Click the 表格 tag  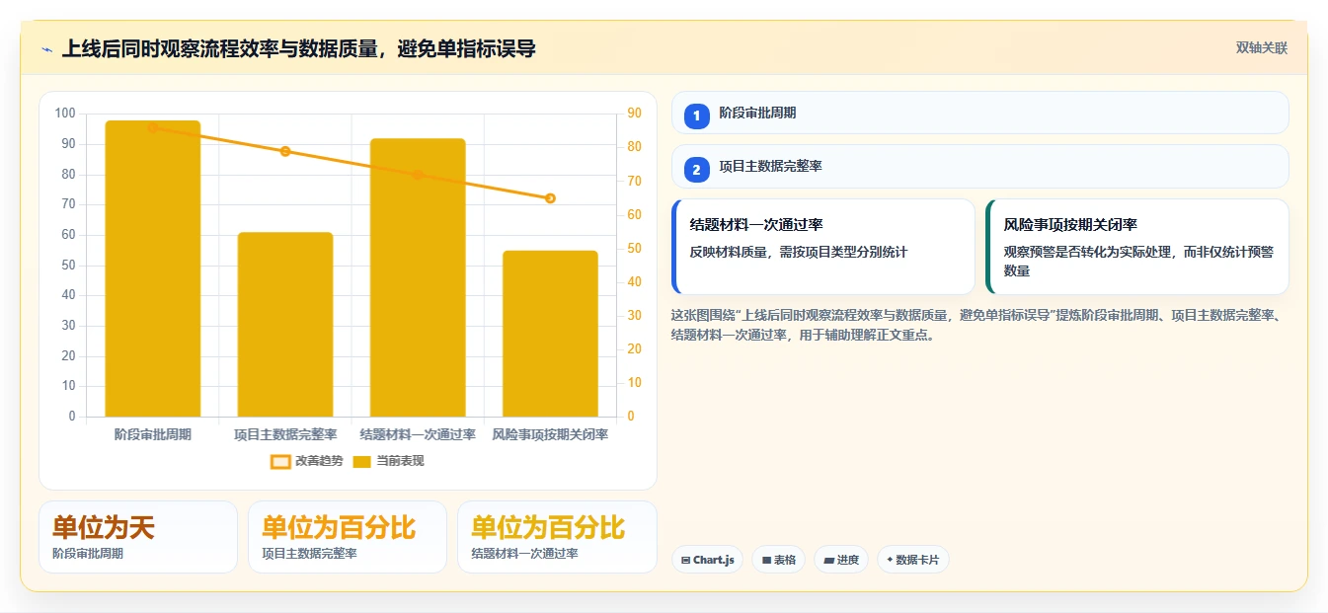(x=779, y=560)
